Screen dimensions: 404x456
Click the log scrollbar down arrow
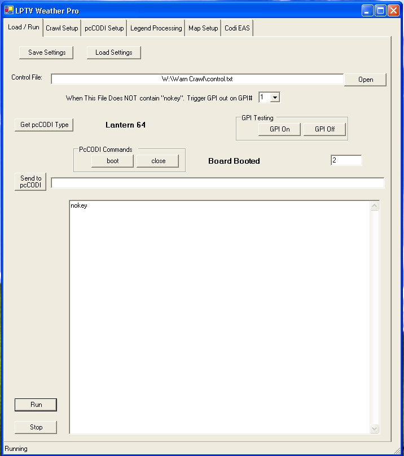(374, 428)
